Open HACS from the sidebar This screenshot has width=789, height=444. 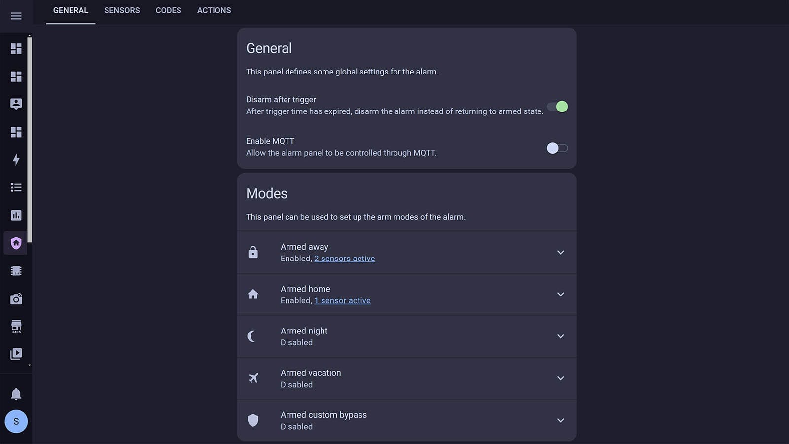(x=16, y=326)
